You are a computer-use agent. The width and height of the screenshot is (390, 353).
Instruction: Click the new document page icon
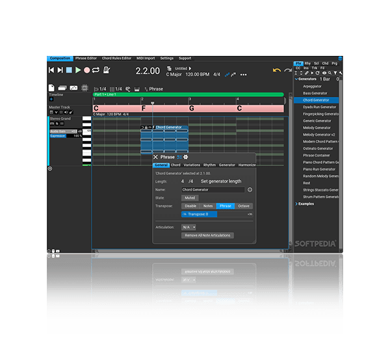(51, 88)
